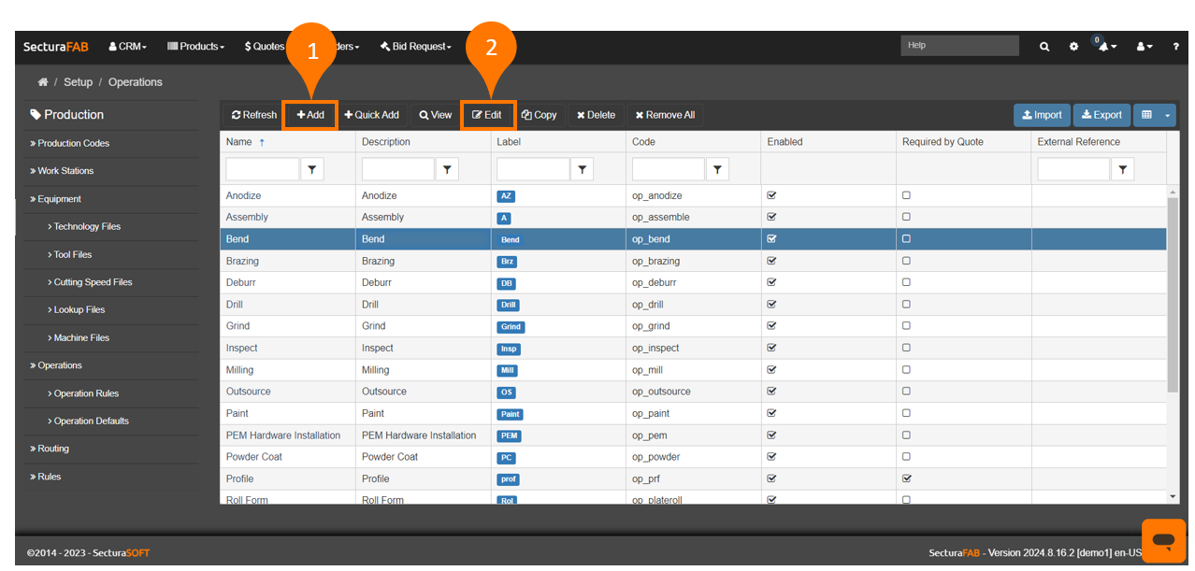Check Required by Quote for Bend row
This screenshot has width=1195, height=571.
(x=906, y=239)
